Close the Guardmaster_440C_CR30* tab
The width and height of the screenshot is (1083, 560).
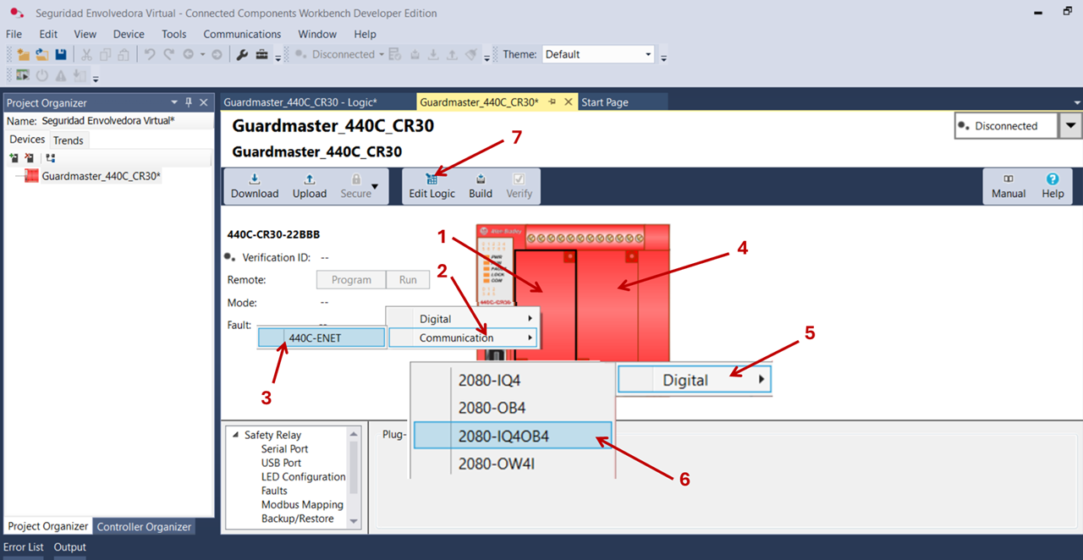click(x=569, y=102)
